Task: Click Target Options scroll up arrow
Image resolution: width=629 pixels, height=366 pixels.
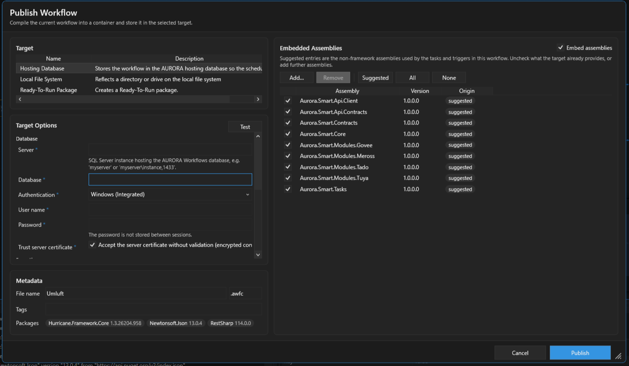Action: pos(258,136)
